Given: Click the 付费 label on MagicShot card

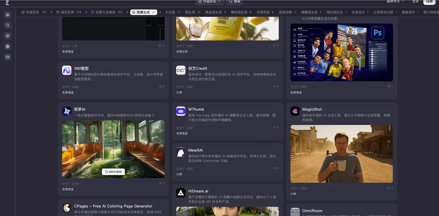Looking at the screenshot, I should 293,194.
